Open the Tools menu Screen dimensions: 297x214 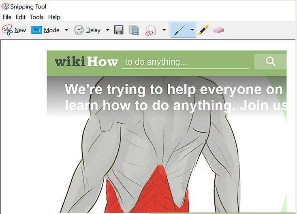tap(37, 17)
